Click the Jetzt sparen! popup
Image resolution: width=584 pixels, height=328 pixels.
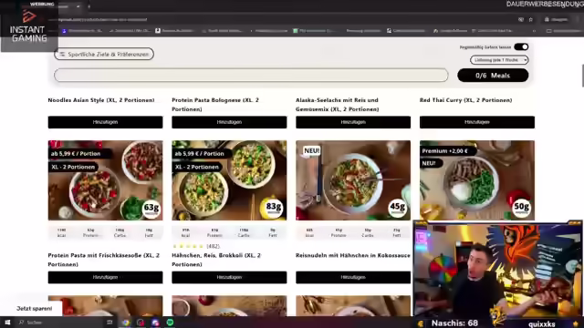click(x=35, y=308)
